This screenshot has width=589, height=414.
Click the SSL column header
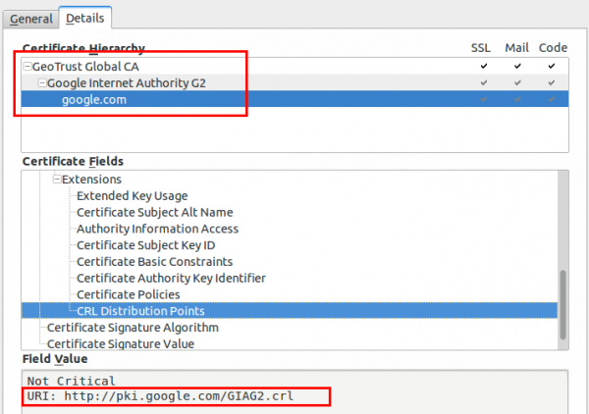point(481,48)
